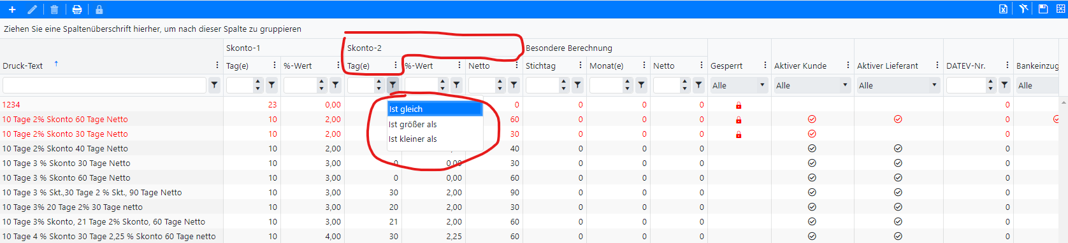1068x243 pixels.
Task: Sort by Gesperrt column header
Action: (x=726, y=66)
